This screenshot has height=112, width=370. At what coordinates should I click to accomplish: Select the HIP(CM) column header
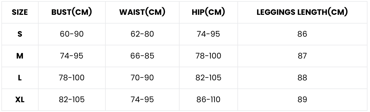point(208,12)
